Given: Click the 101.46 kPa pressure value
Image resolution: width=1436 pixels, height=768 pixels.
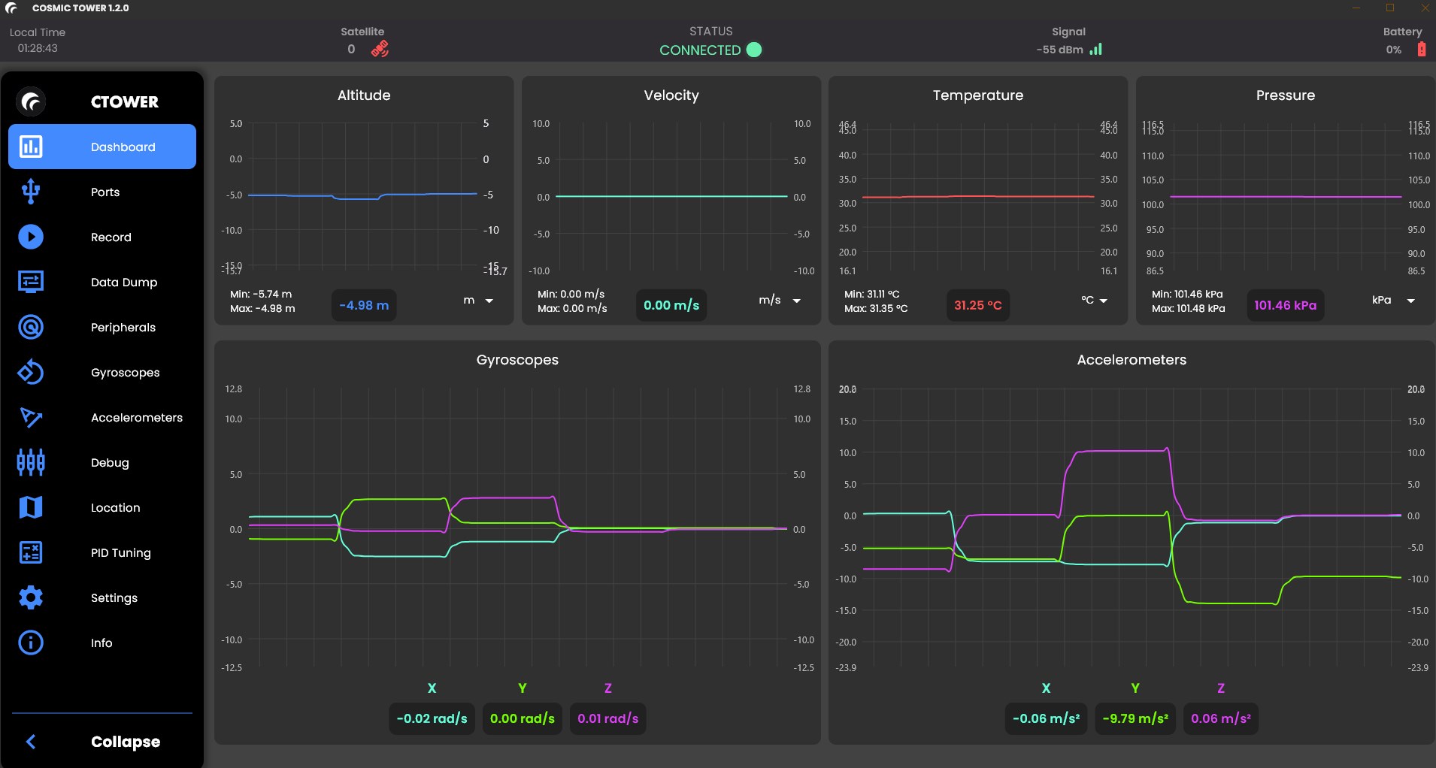Looking at the screenshot, I should (1285, 305).
